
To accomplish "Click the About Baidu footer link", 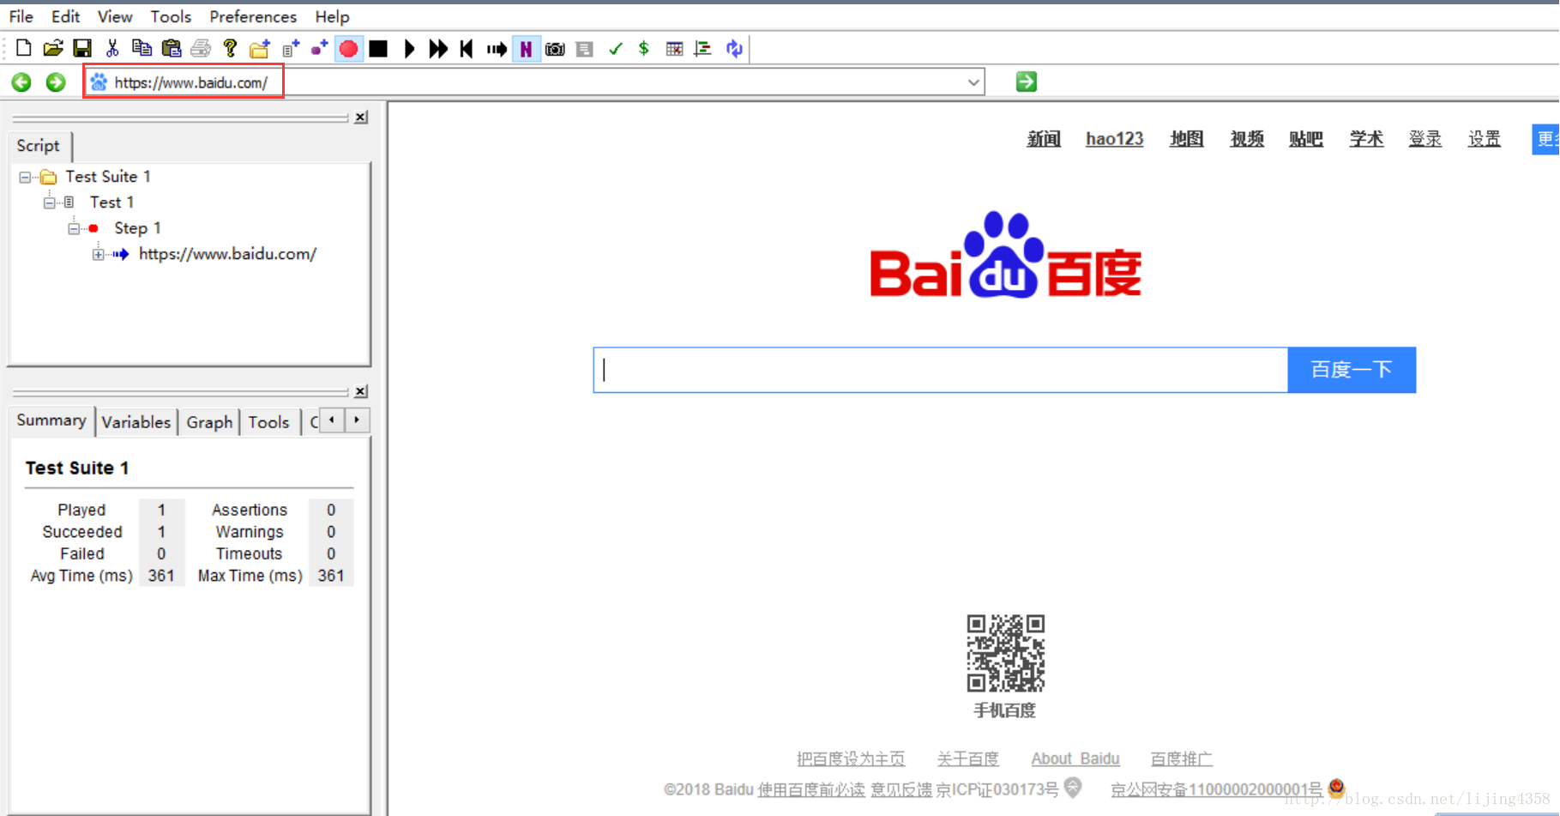I will (x=1075, y=759).
